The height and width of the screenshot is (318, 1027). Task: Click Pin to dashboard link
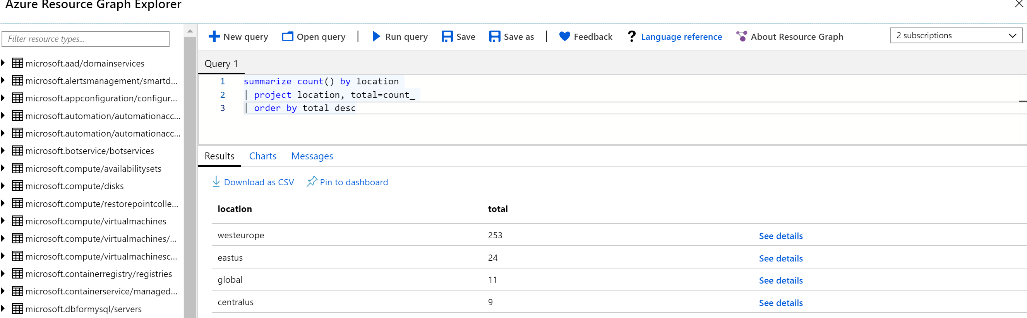pos(354,182)
